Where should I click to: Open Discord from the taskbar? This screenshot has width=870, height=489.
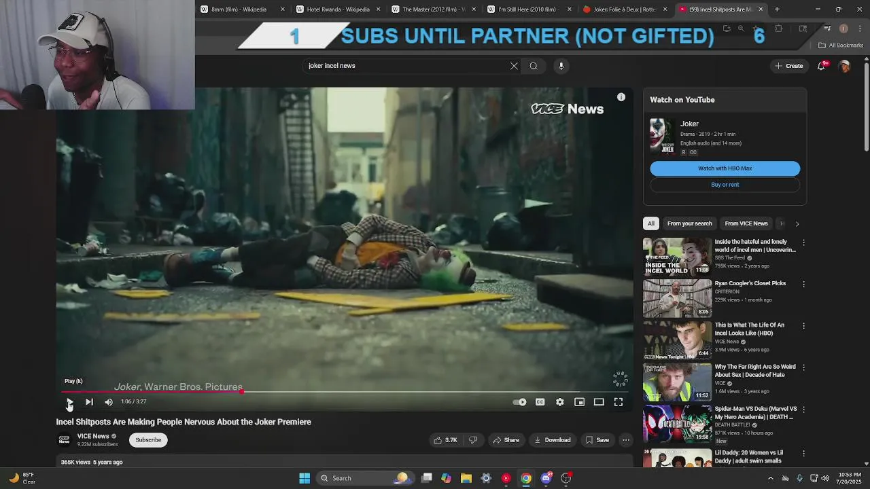546,478
